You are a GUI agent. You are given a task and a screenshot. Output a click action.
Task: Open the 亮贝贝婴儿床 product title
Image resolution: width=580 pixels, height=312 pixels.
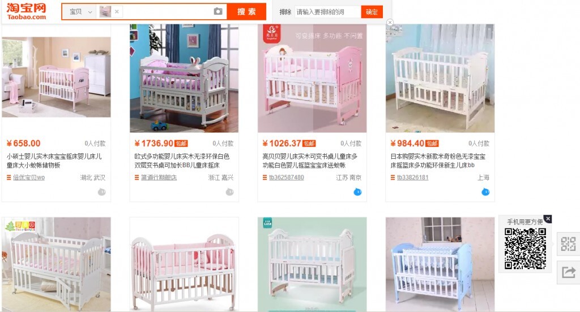tap(310, 161)
